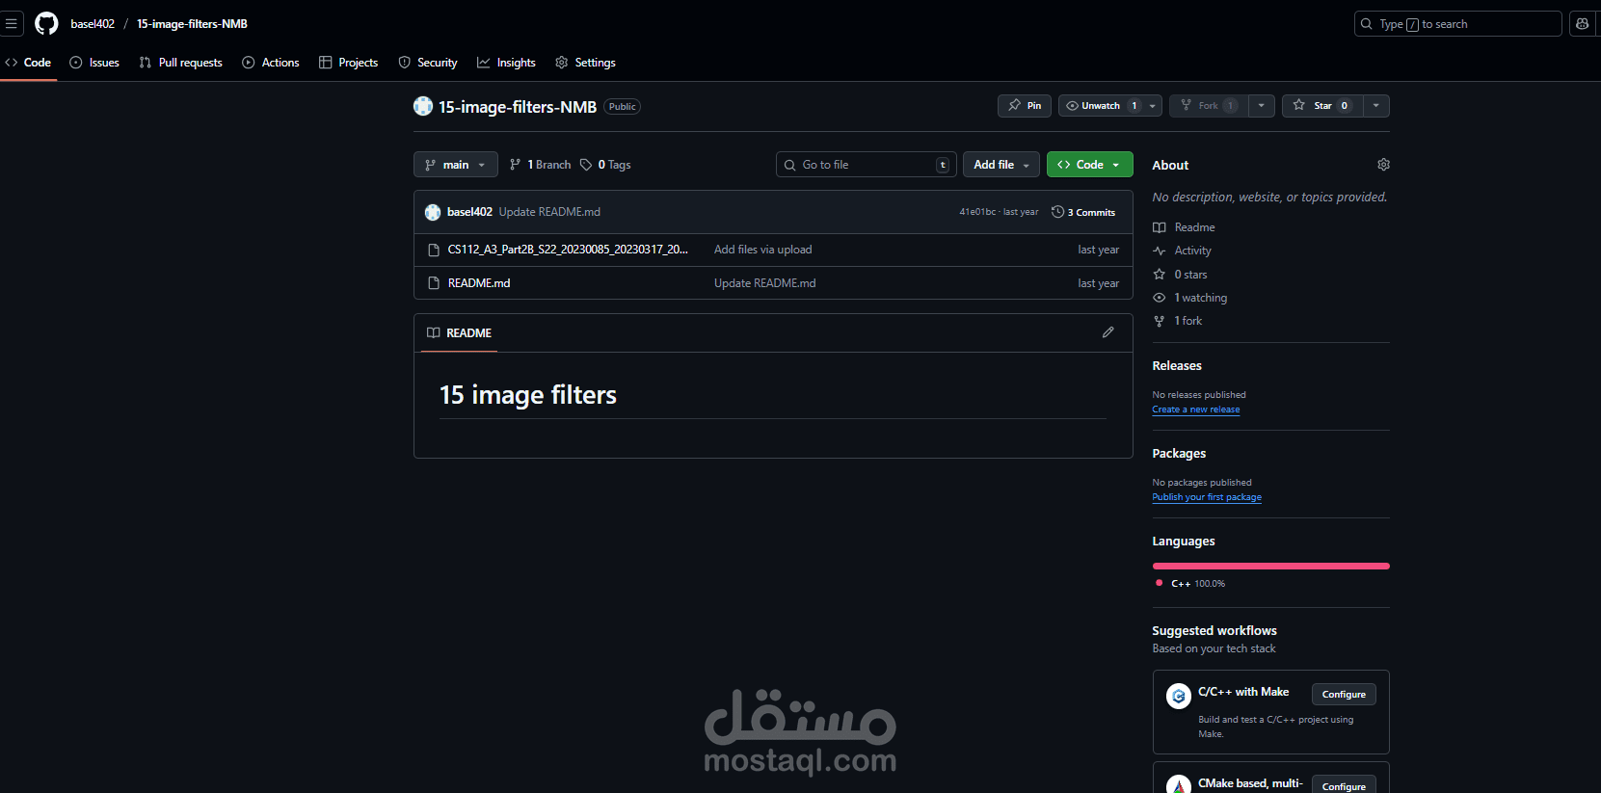This screenshot has height=793, width=1601.
Task: Open the CS112_A3_Part2B file
Action: 568,250
